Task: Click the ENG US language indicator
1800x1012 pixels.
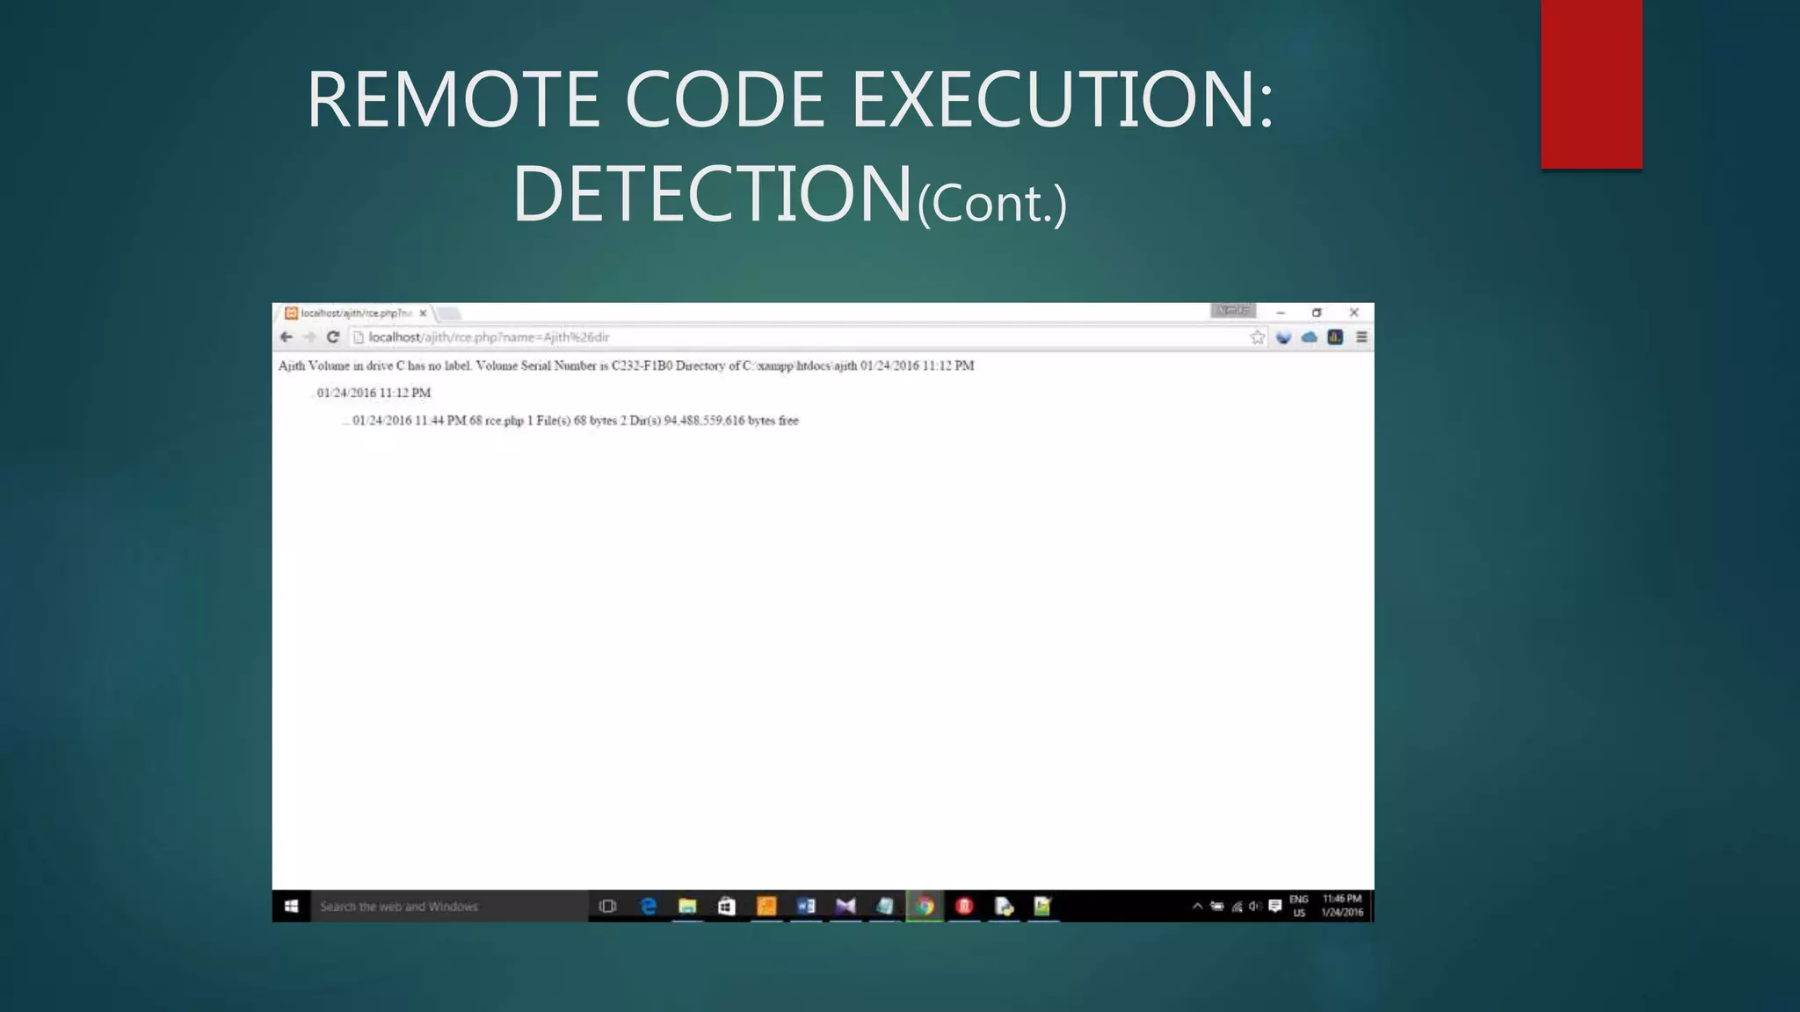Action: pyautogui.click(x=1299, y=906)
